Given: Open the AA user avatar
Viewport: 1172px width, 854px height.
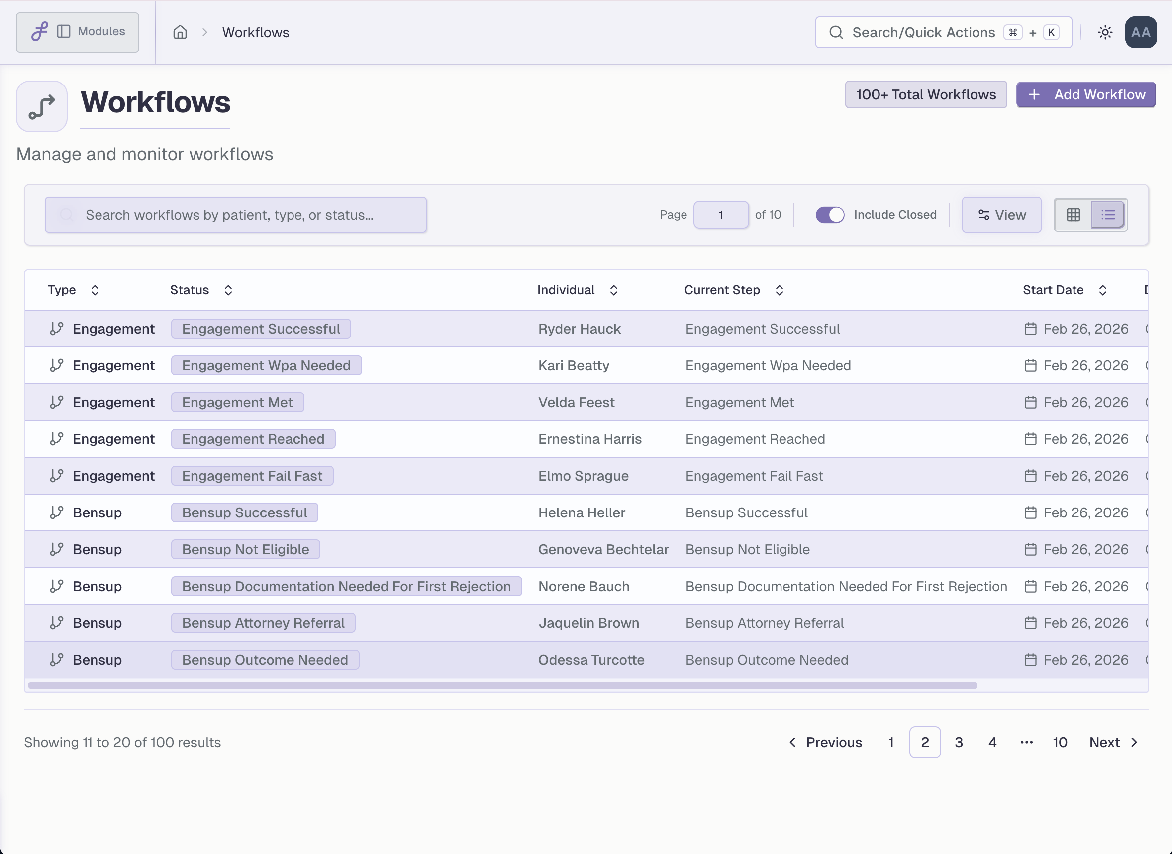Looking at the screenshot, I should point(1141,32).
